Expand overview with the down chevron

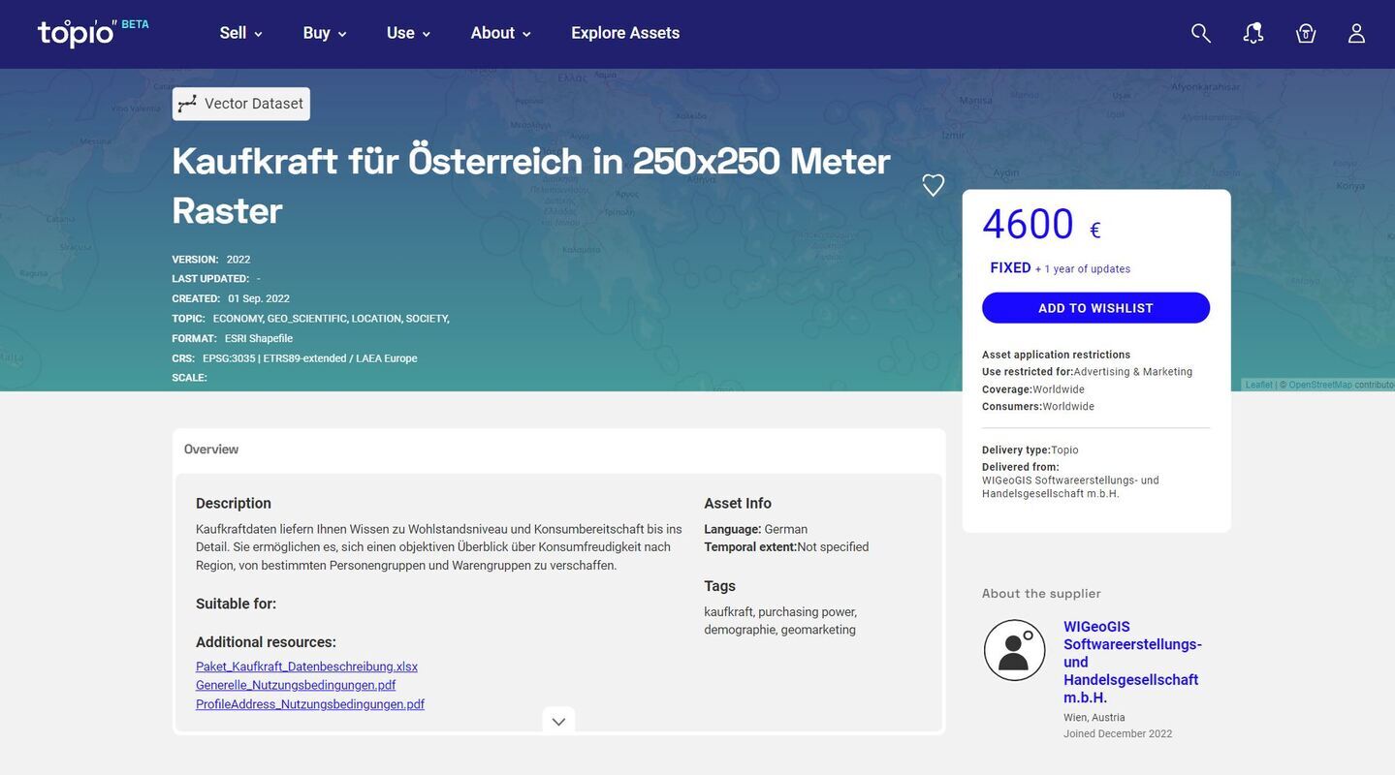click(558, 722)
